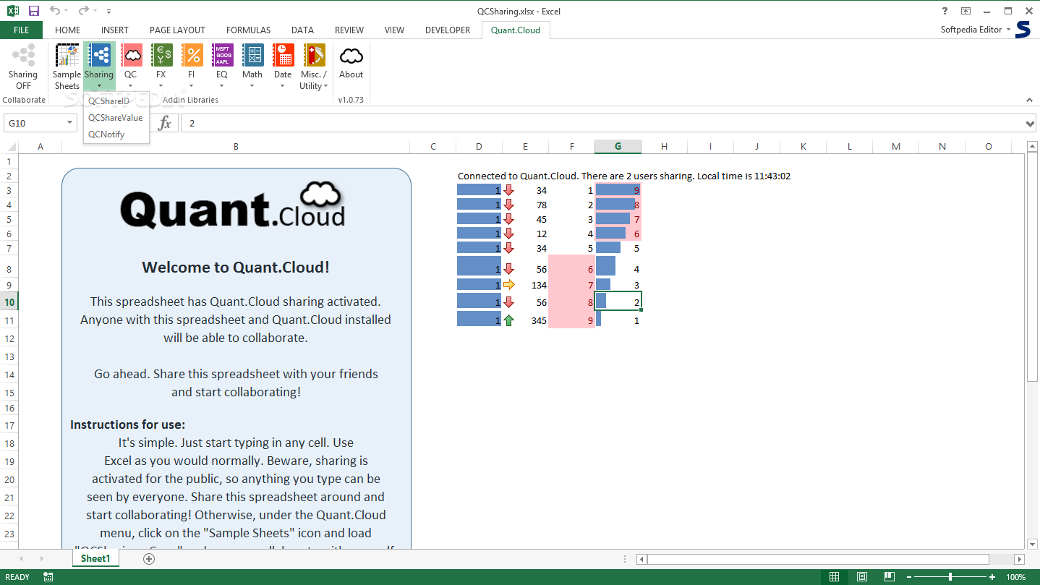
Task: Switch to the DATA tab
Action: [x=302, y=30]
